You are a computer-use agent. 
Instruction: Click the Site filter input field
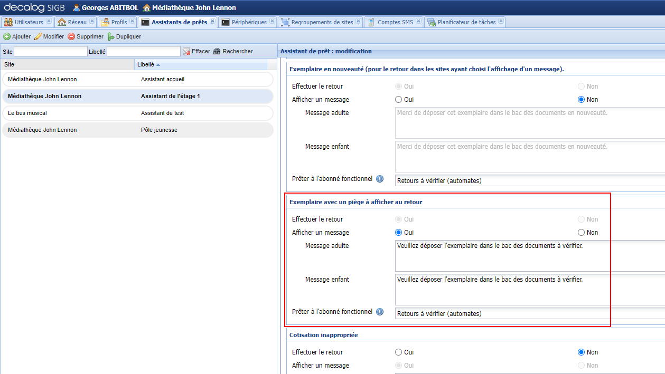pos(50,52)
